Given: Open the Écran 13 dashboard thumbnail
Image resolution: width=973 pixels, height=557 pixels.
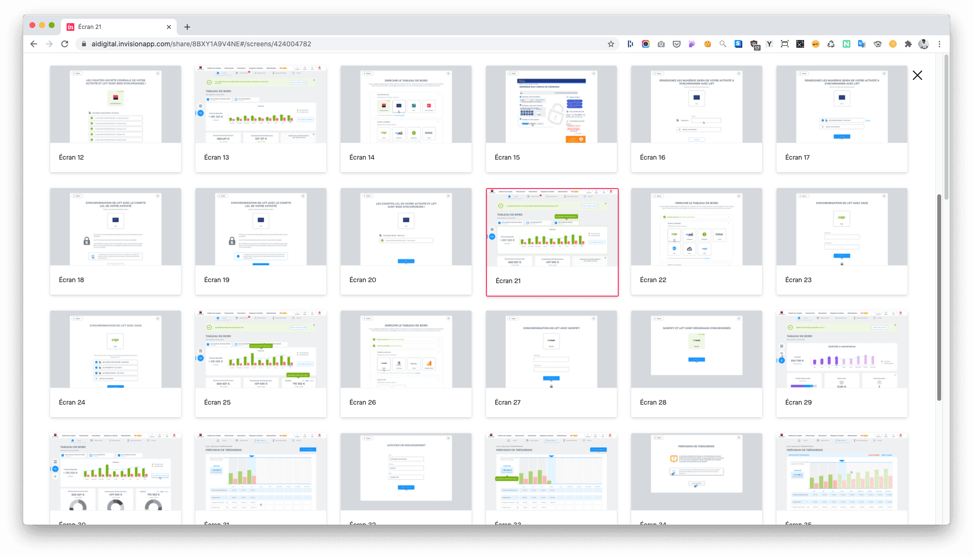Looking at the screenshot, I should [261, 119].
